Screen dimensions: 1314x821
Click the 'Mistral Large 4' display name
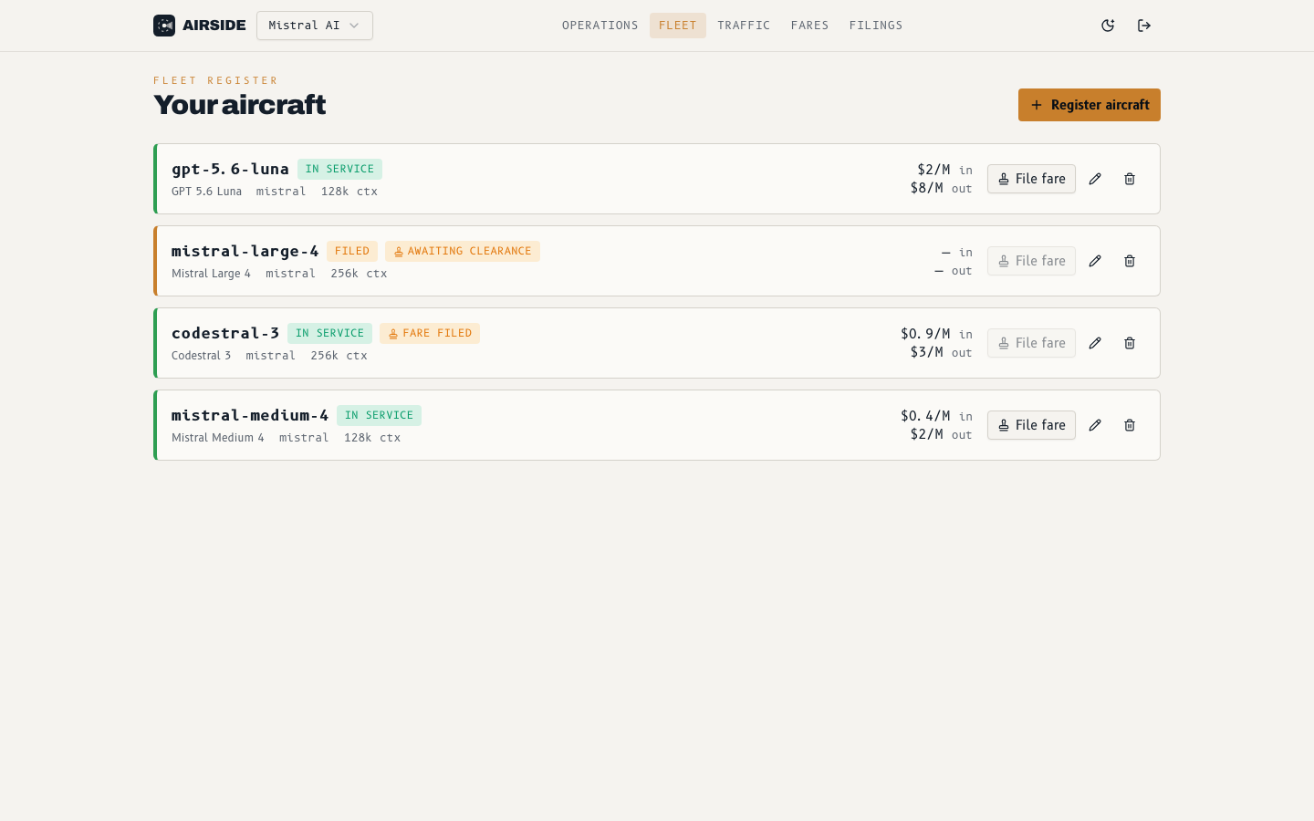[x=211, y=274]
